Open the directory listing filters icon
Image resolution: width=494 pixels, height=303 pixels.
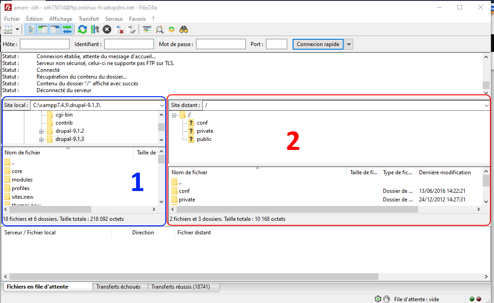coord(147,30)
